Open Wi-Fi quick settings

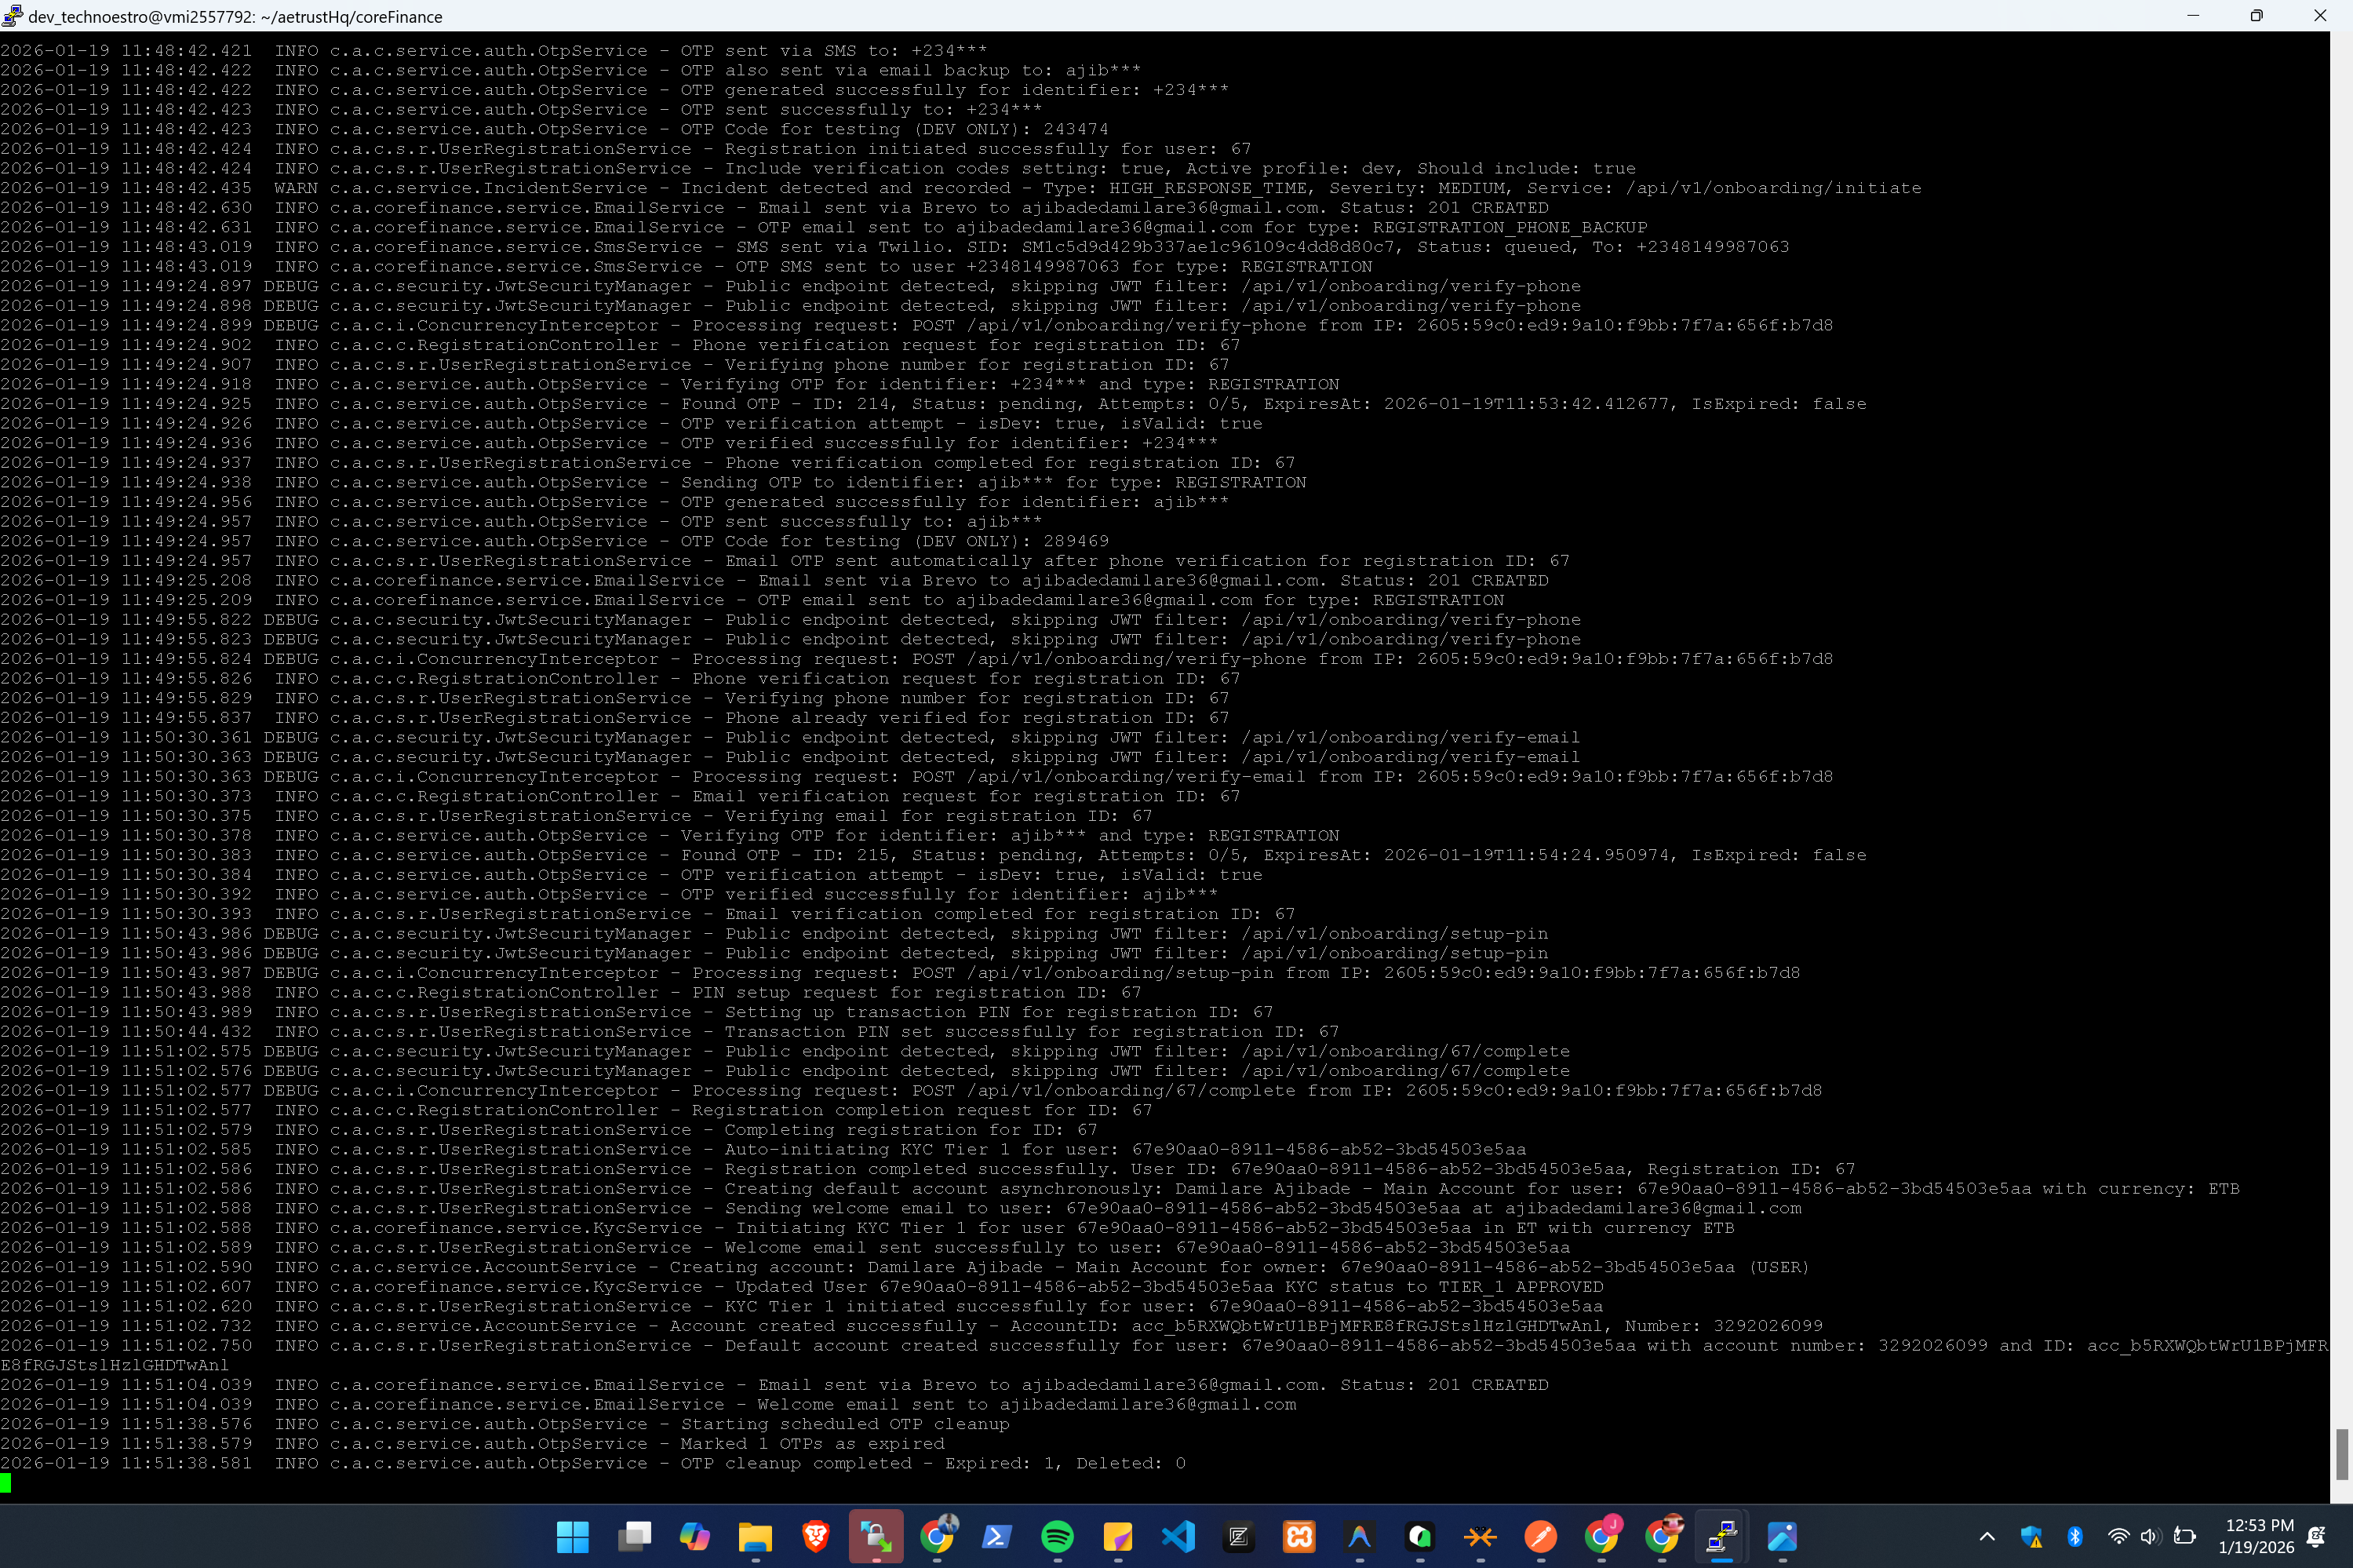pyautogui.click(x=2118, y=1536)
